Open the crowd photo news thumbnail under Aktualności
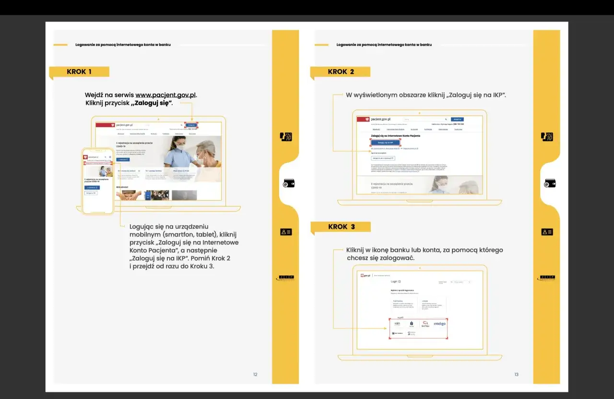Screen dimensions: 614x399 pos(157,195)
